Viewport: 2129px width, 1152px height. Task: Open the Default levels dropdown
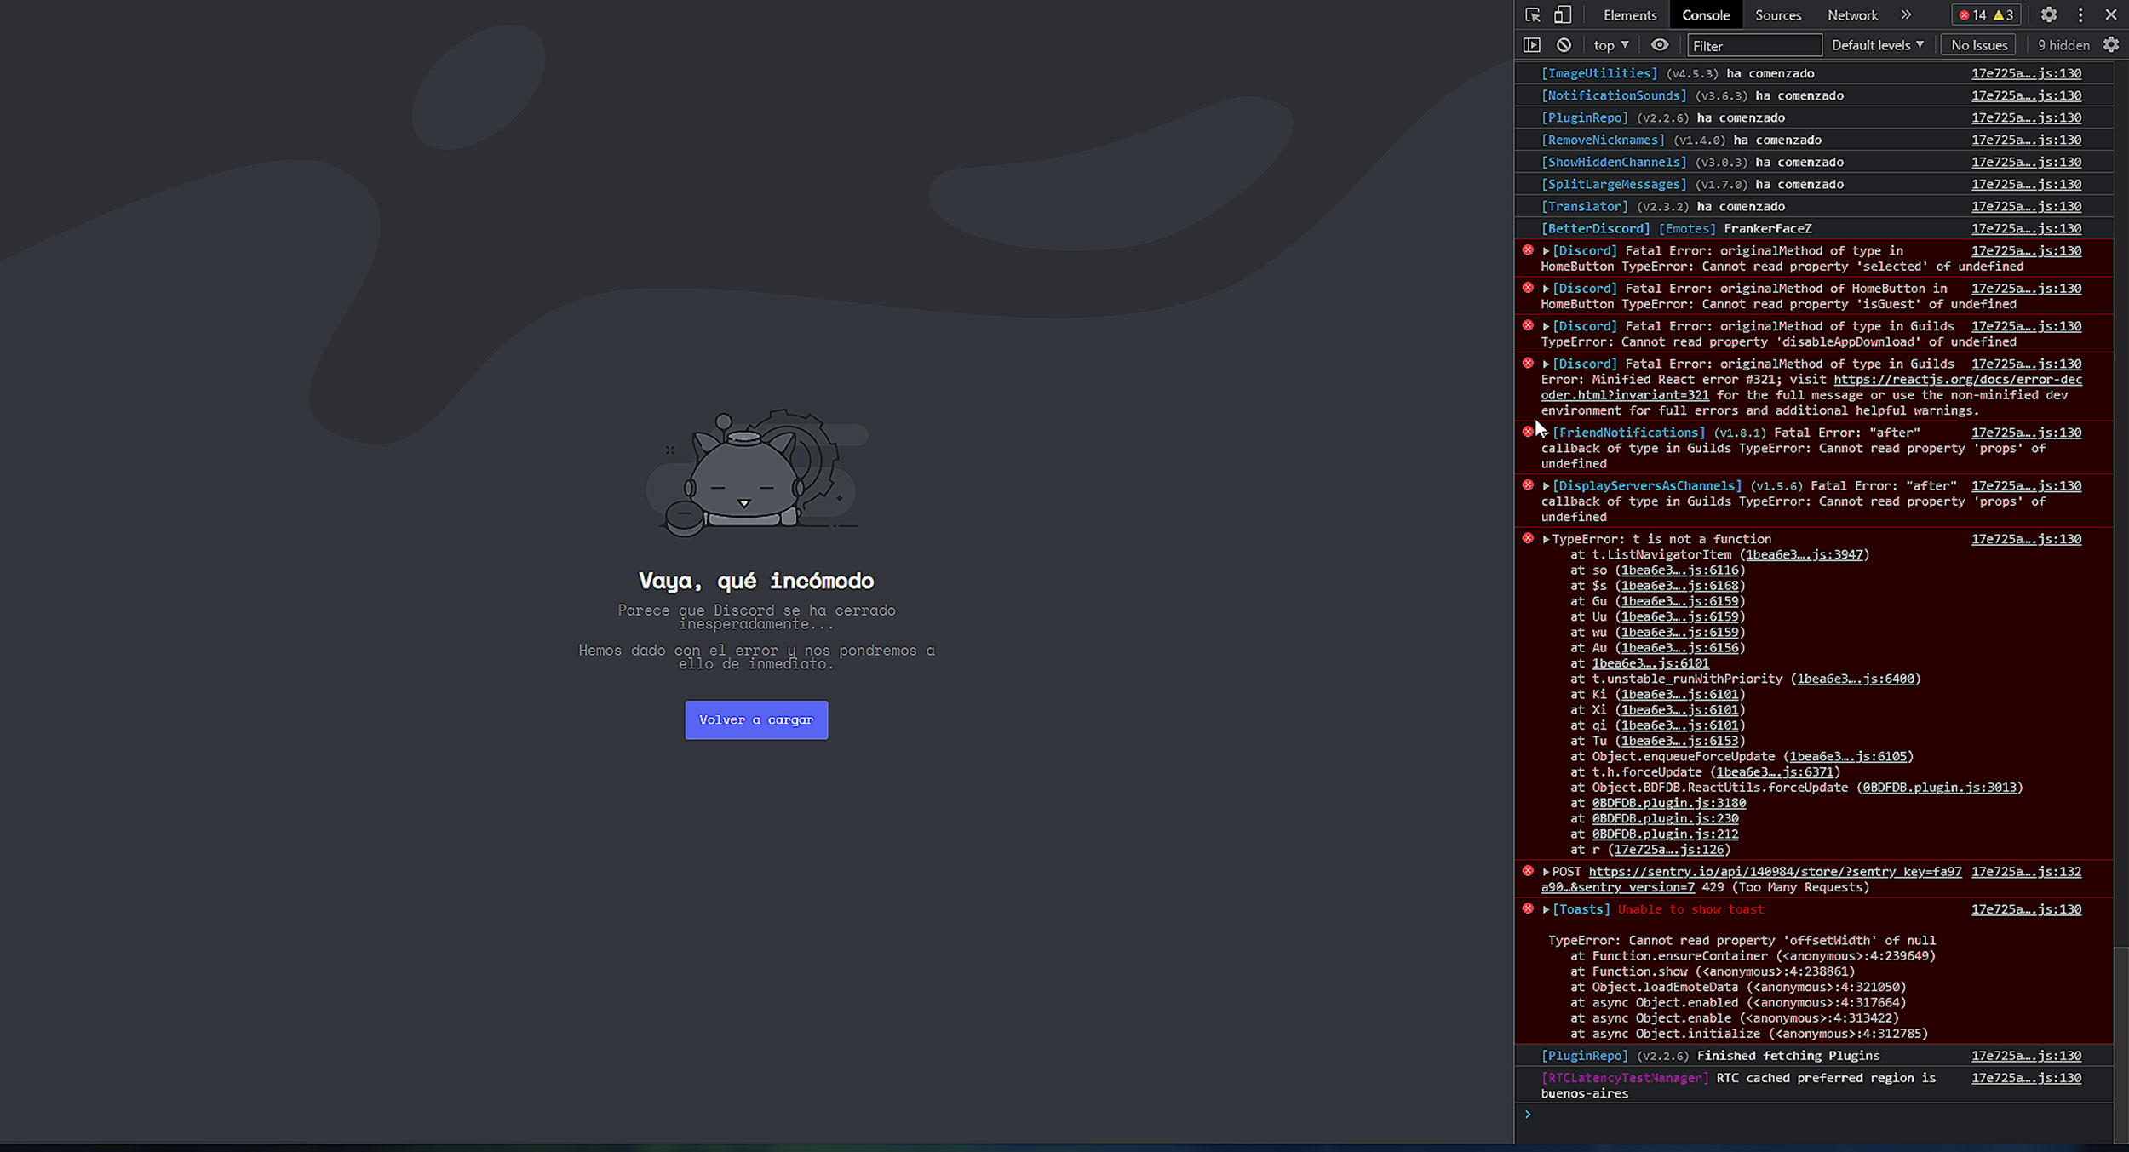(1877, 44)
